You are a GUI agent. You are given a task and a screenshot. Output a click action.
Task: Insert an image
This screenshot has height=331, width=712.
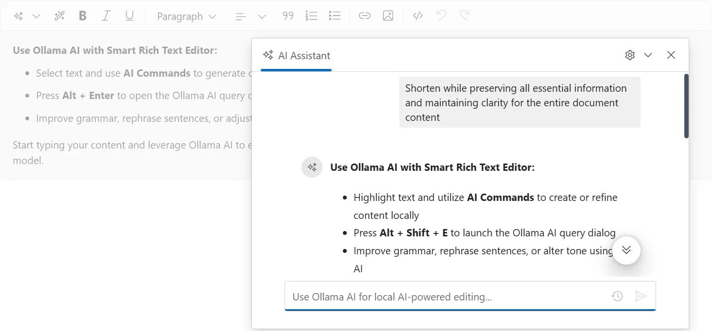click(x=388, y=16)
